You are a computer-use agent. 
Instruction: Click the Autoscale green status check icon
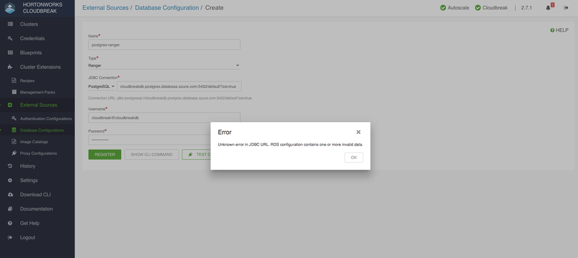pyautogui.click(x=443, y=8)
